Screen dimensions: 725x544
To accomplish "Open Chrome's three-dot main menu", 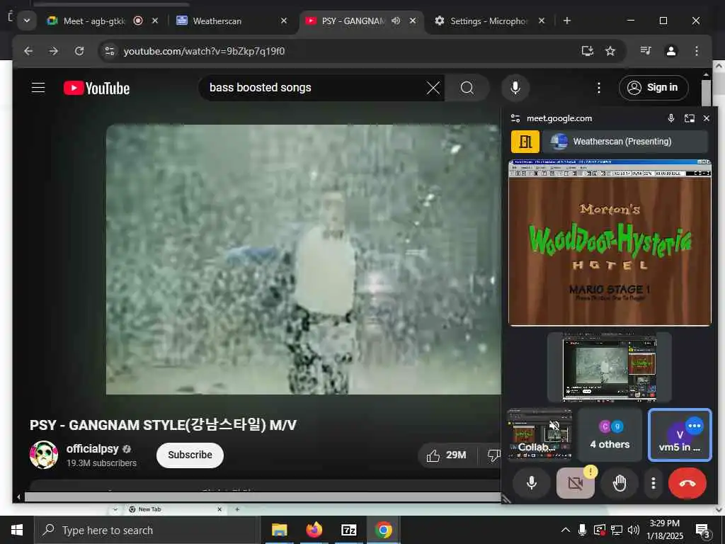I will 697,51.
